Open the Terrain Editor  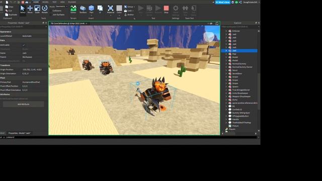pyautogui.click(x=73, y=10)
